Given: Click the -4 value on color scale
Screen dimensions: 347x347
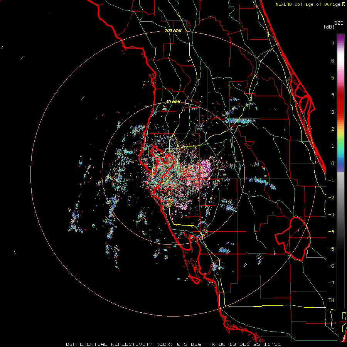Looking at the screenshot, I should tap(331, 232).
